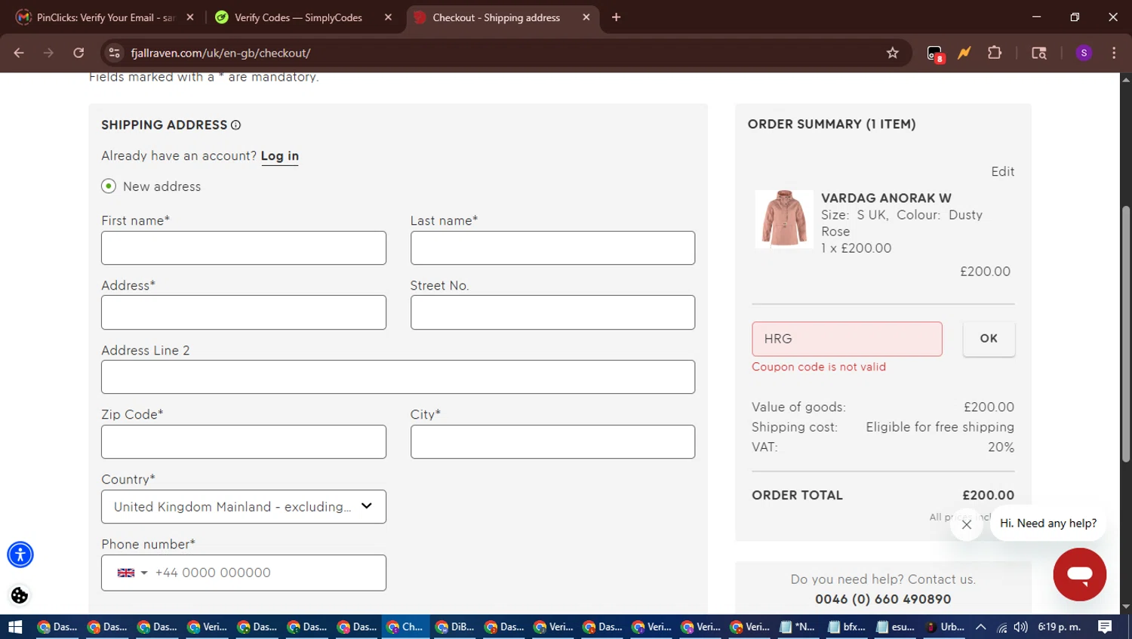Go back using the browser back arrow

(x=19, y=53)
